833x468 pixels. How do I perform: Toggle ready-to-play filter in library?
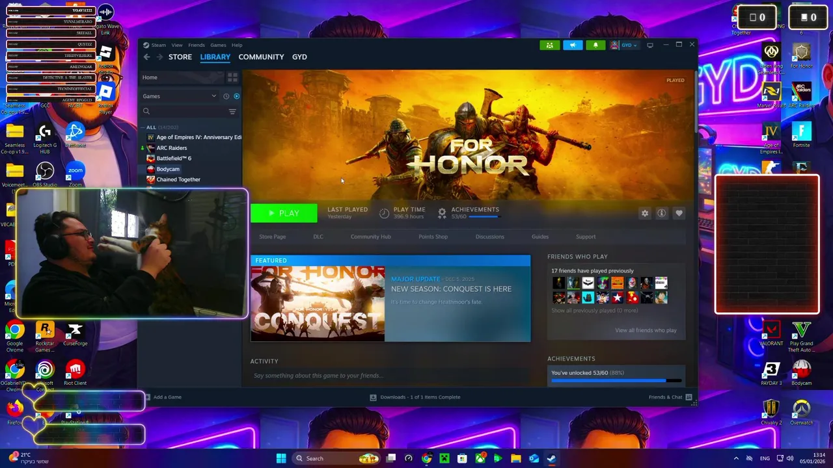[x=236, y=96]
